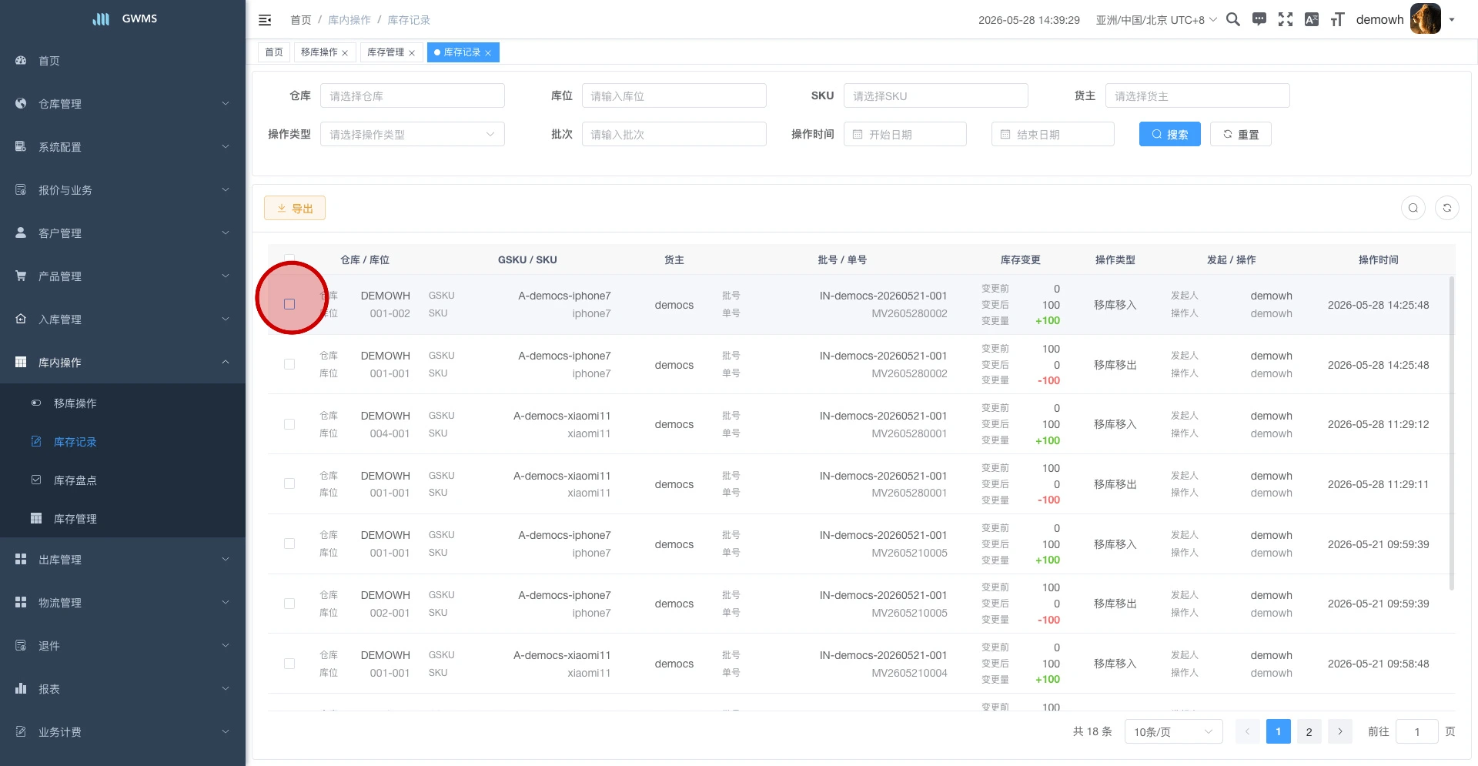Expand the 业务计费 sidebar menu

tap(123, 732)
